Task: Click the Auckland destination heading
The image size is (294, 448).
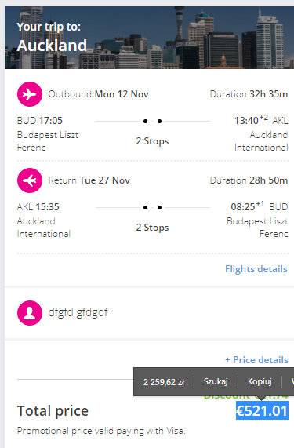Action: (52, 46)
